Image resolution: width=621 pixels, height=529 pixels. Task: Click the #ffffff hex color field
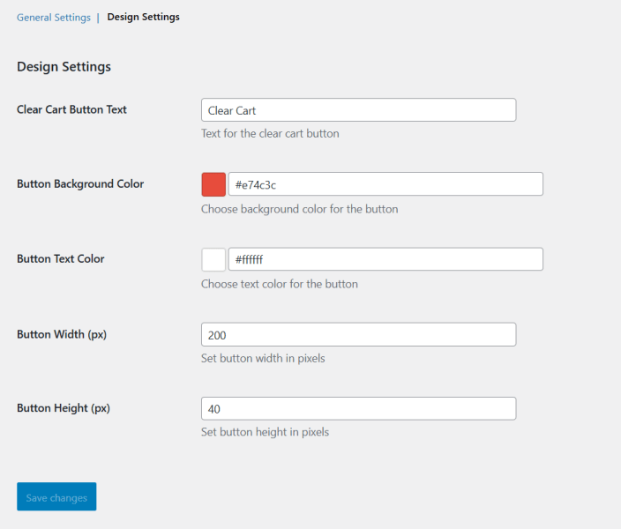click(385, 259)
